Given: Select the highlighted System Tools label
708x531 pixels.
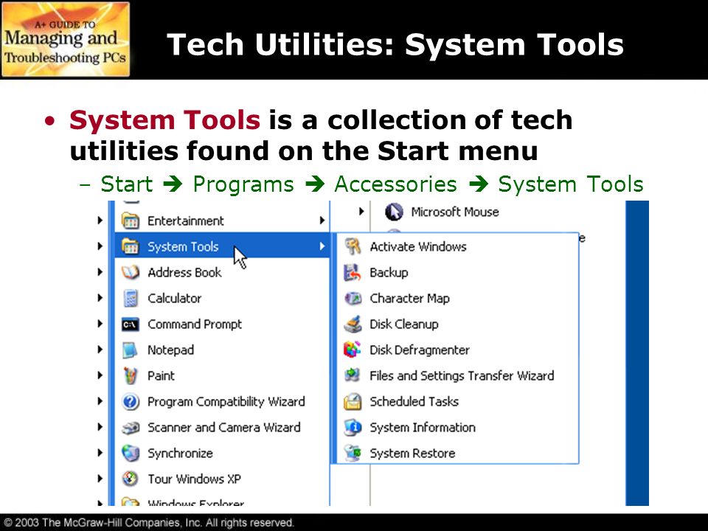Looking at the screenshot, I should [x=183, y=246].
